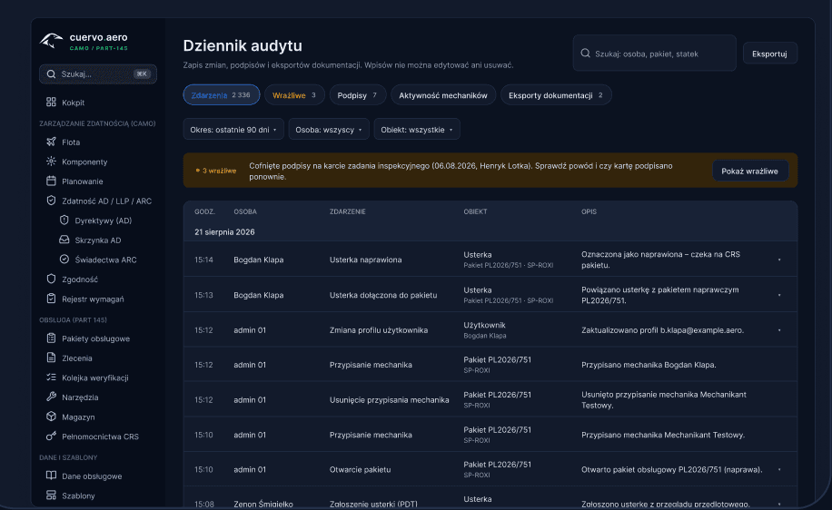Click Bogdan Klapa in the 15:13 row
This screenshot has height=510, width=832.
258,295
